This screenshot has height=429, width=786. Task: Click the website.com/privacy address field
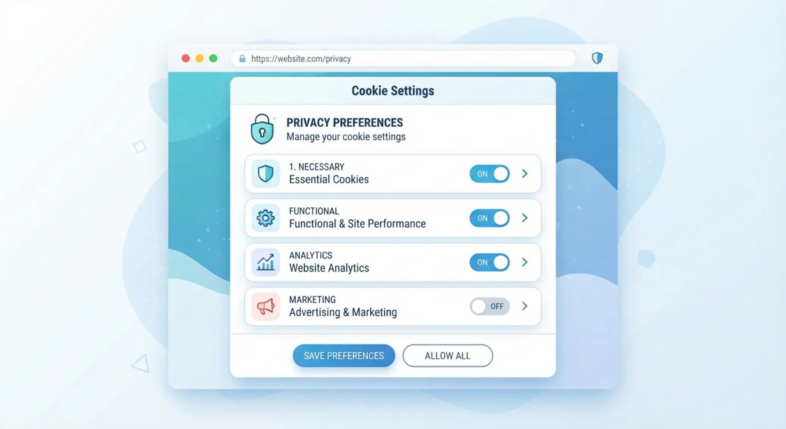[403, 59]
